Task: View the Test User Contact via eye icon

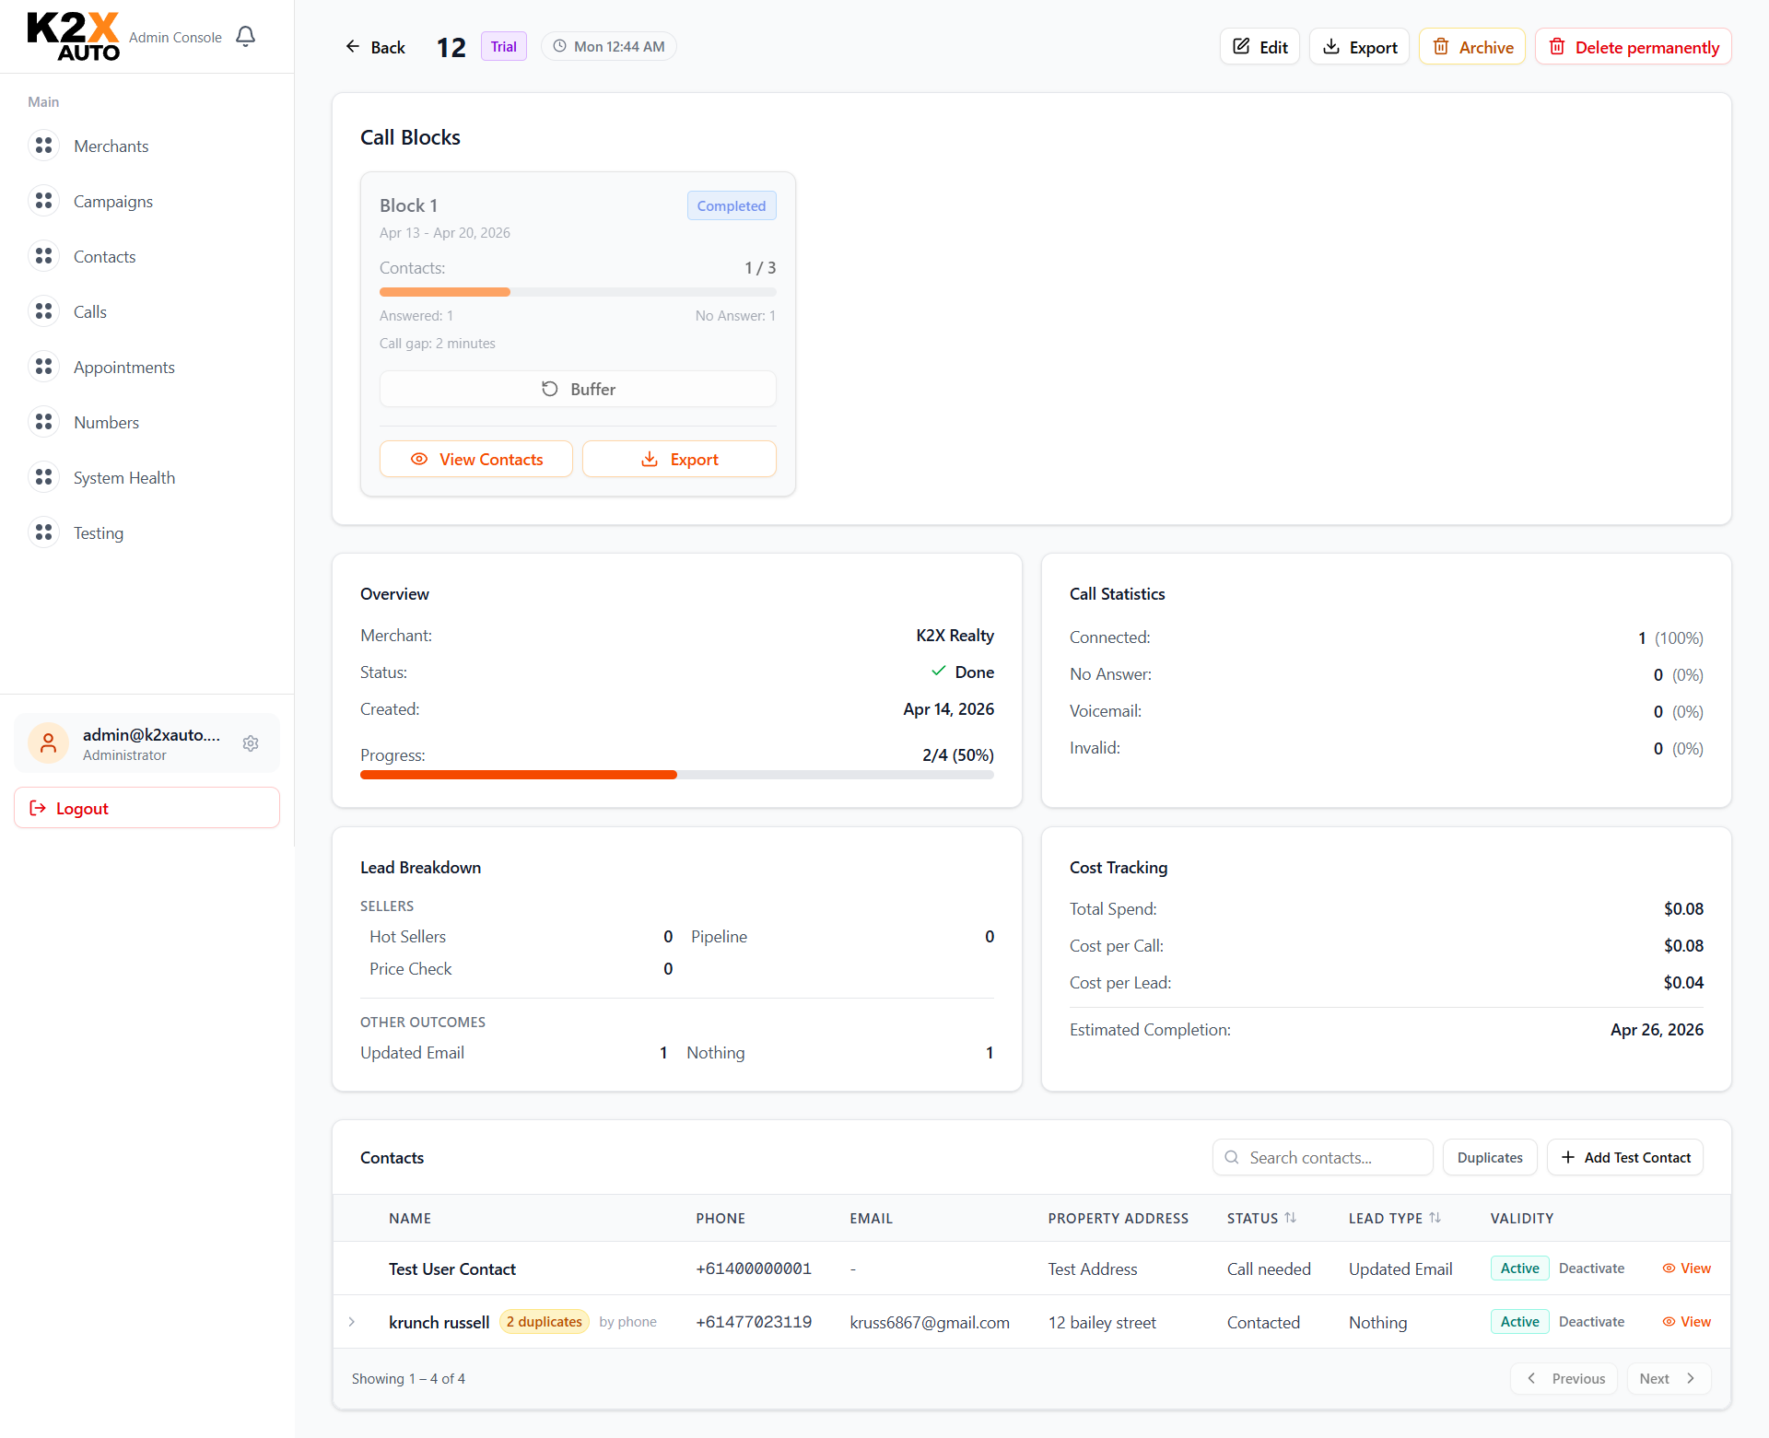Action: click(x=1668, y=1268)
